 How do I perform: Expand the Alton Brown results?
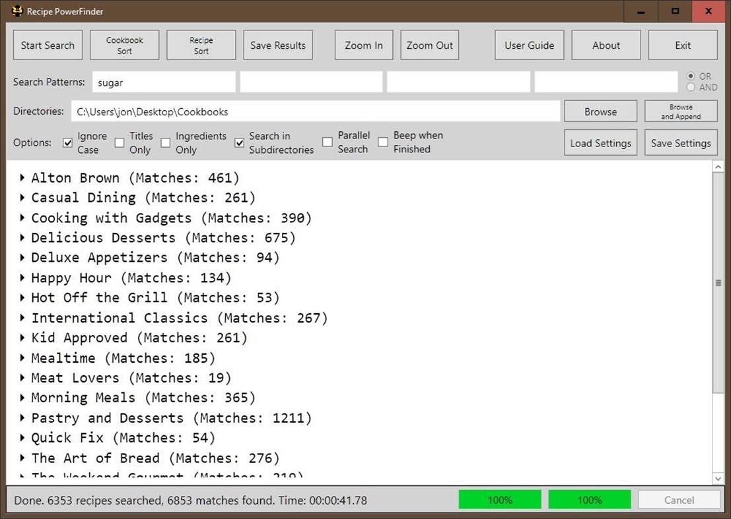22,177
